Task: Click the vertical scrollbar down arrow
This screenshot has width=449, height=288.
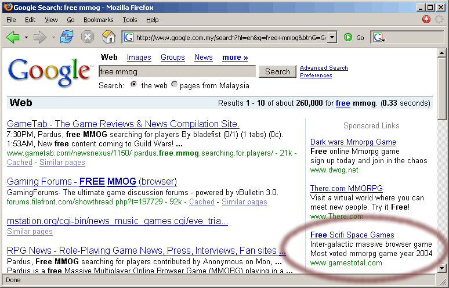Action: 441,268
